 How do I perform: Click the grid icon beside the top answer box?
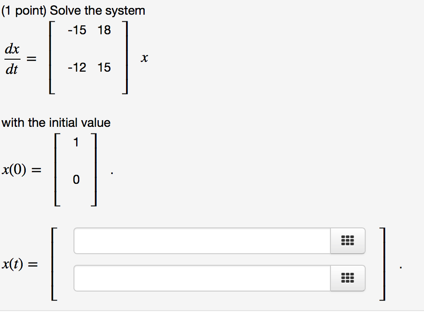(x=348, y=241)
